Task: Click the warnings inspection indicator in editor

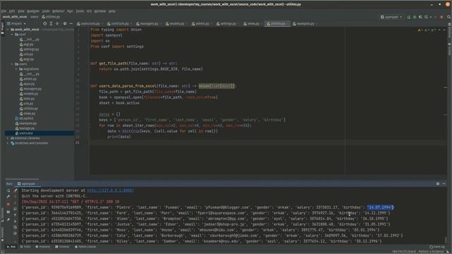Action: [427, 30]
